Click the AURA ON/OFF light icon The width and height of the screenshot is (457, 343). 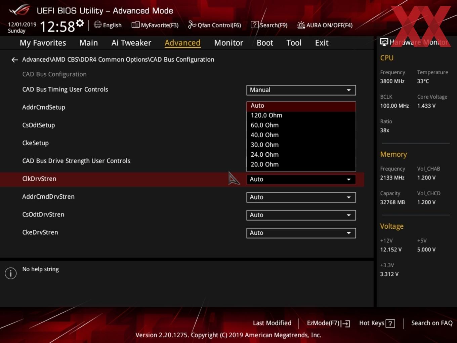301,25
